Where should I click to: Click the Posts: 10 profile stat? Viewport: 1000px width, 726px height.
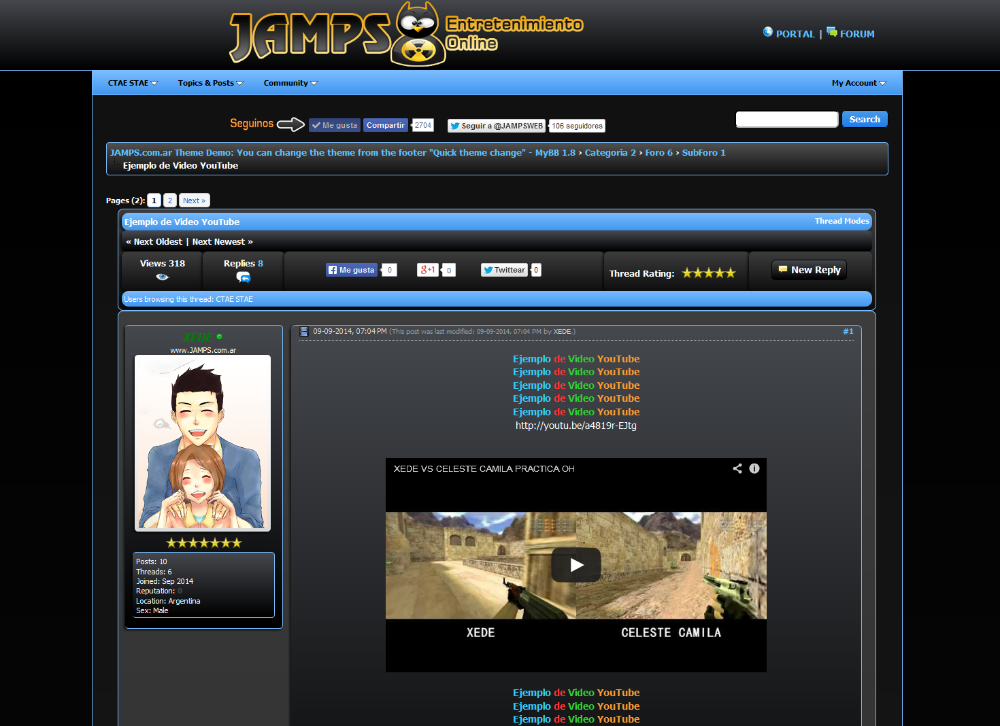[152, 561]
